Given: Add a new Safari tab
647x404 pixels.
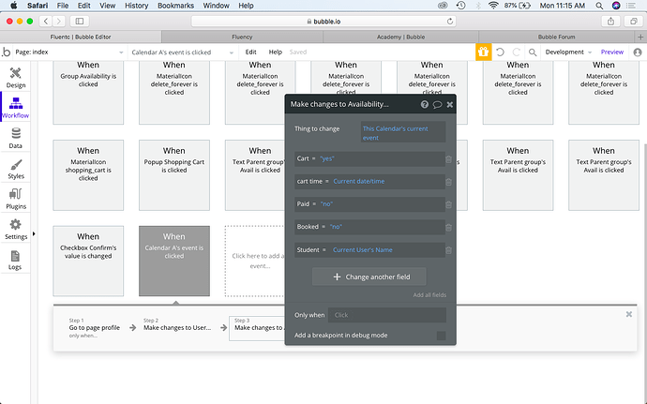Looking at the screenshot, I should coord(640,37).
